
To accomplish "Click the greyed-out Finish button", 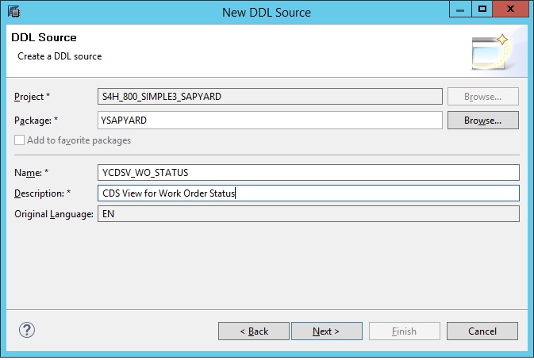I will 405,331.
